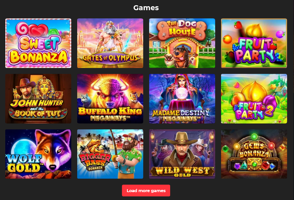Click the crystal ball in Madame Destiny
The image size is (294, 200).
[x=181, y=93]
